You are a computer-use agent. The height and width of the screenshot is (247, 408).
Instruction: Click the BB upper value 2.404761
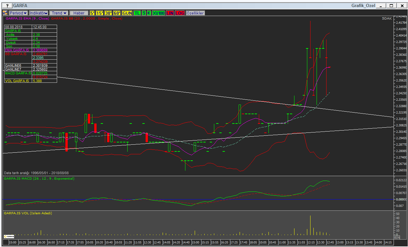point(45,54)
